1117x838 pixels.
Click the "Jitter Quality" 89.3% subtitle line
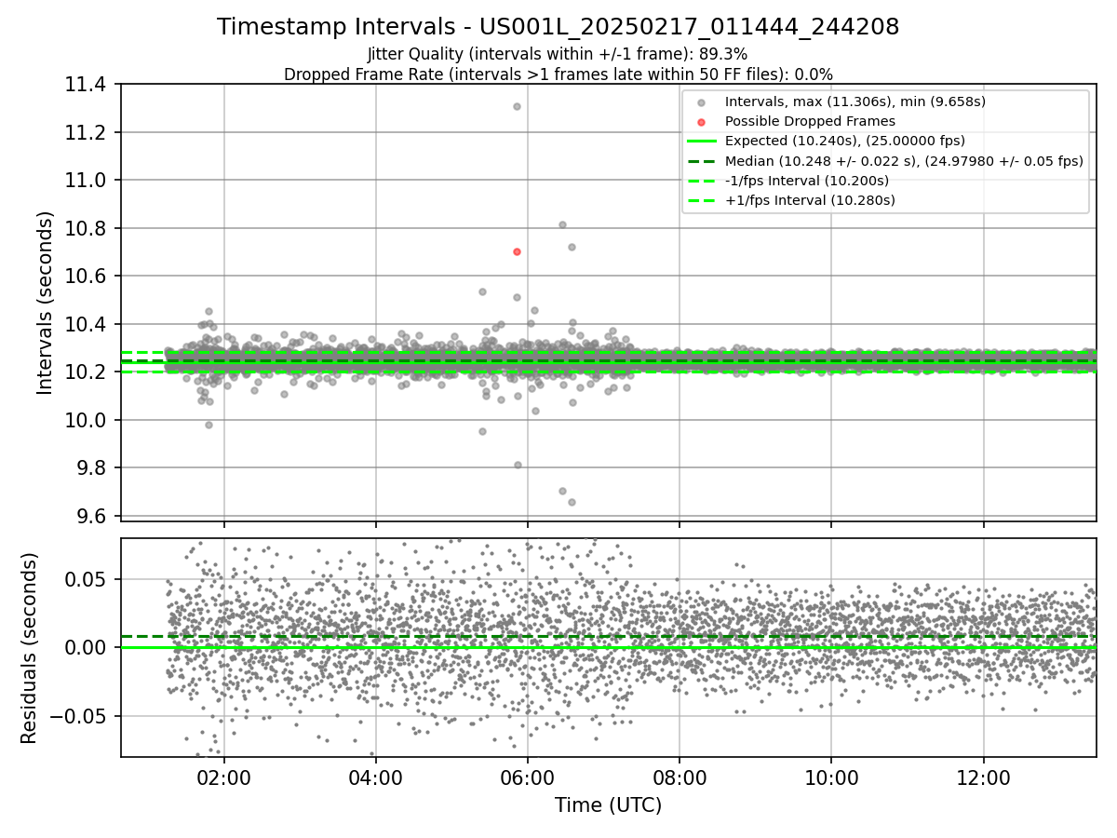[x=558, y=55]
